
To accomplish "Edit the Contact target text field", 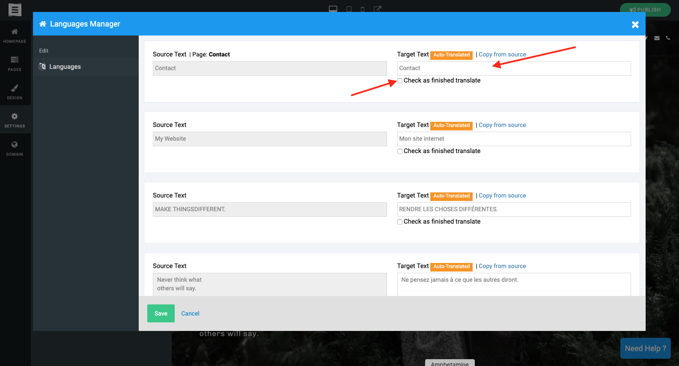I will tap(514, 68).
